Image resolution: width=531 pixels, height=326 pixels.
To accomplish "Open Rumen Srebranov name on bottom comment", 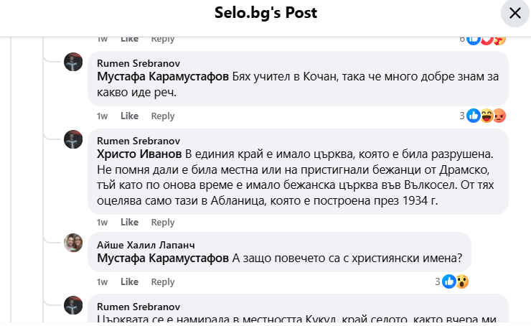I will [138, 306].
